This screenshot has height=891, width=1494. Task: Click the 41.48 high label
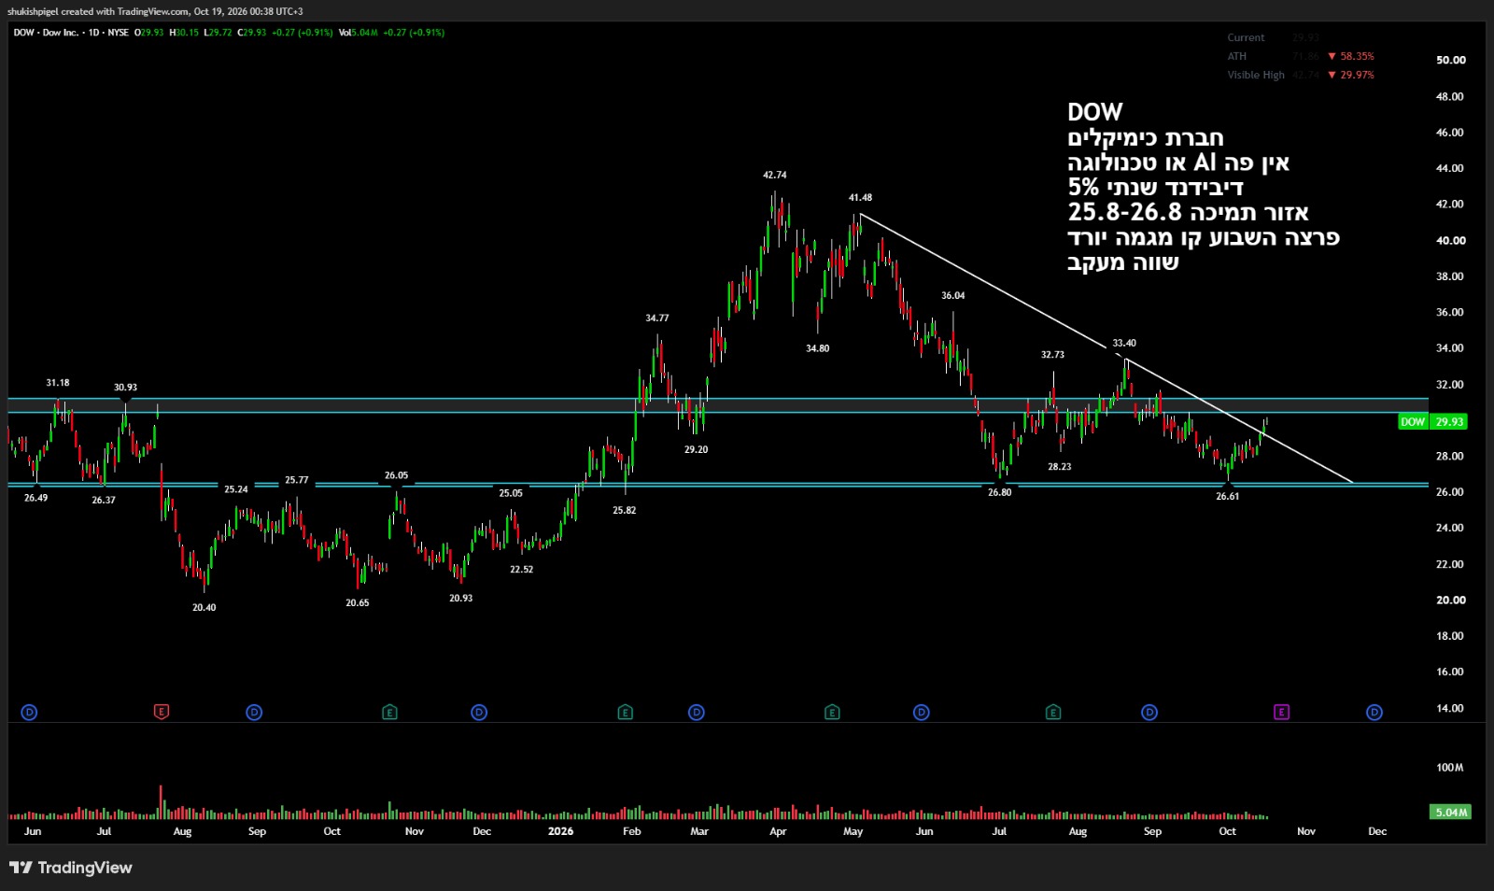[x=860, y=197]
